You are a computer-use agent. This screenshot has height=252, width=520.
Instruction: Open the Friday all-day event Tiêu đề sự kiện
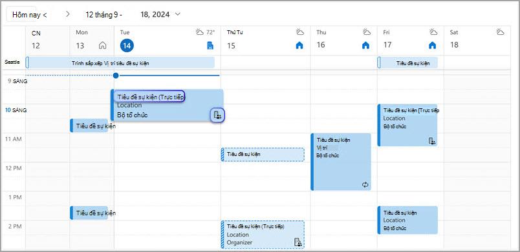coord(407,63)
